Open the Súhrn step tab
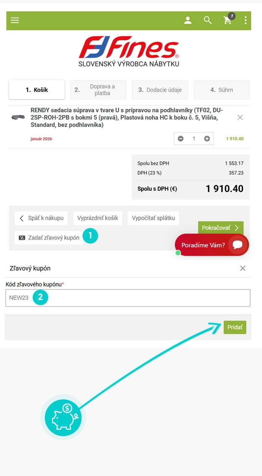The image size is (262, 476). pos(221,90)
